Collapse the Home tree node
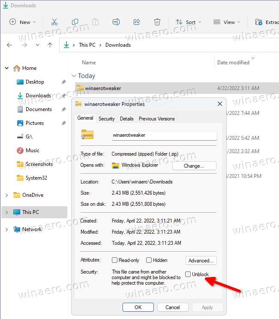 coord(7,68)
